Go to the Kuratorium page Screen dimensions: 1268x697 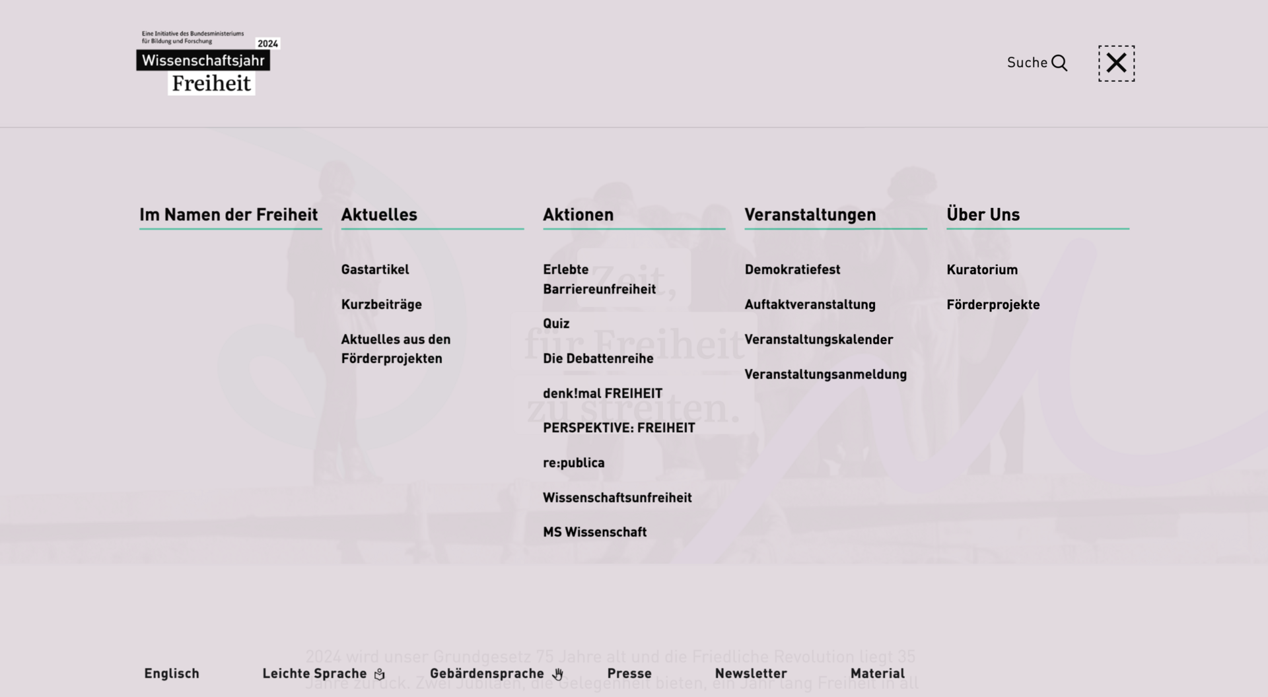982,269
